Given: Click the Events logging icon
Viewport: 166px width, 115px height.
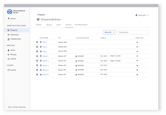Looking at the screenshot, I should [x=8, y=70].
